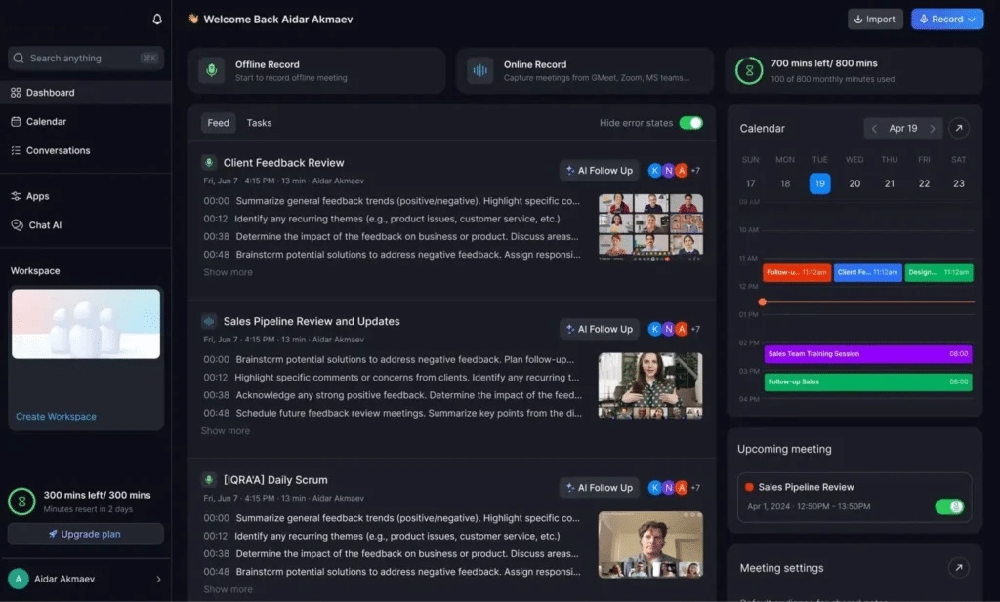Click the notification bell icon

[157, 20]
